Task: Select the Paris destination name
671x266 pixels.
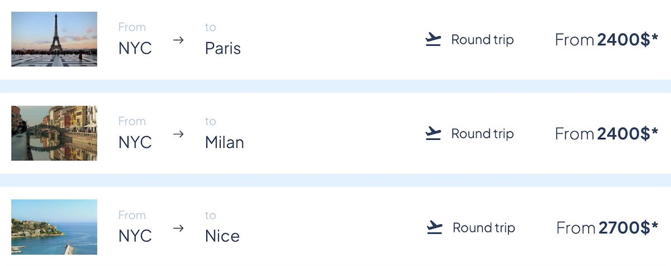Action: click(223, 48)
